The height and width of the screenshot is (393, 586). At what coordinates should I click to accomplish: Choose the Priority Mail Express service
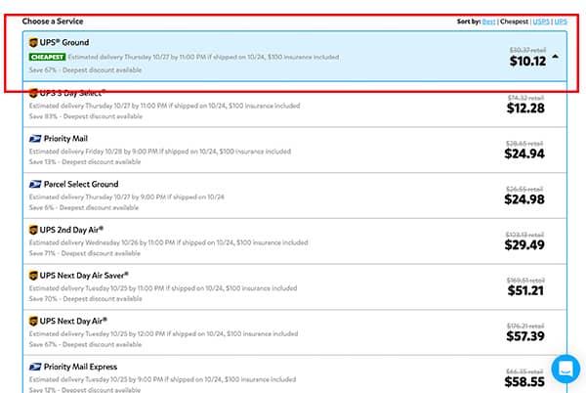(x=295, y=374)
